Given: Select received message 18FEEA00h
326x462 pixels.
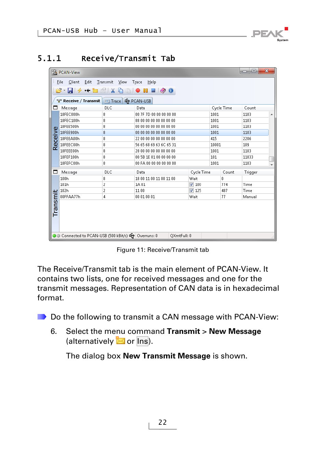Looking at the screenshot, I should [164, 139].
